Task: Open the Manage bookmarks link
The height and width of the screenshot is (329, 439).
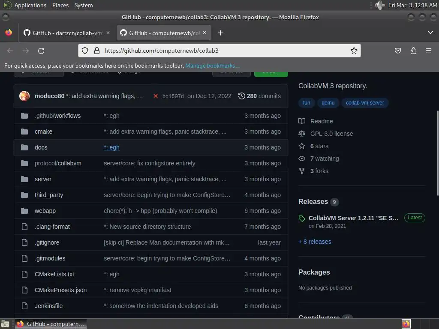Action: click(x=213, y=66)
